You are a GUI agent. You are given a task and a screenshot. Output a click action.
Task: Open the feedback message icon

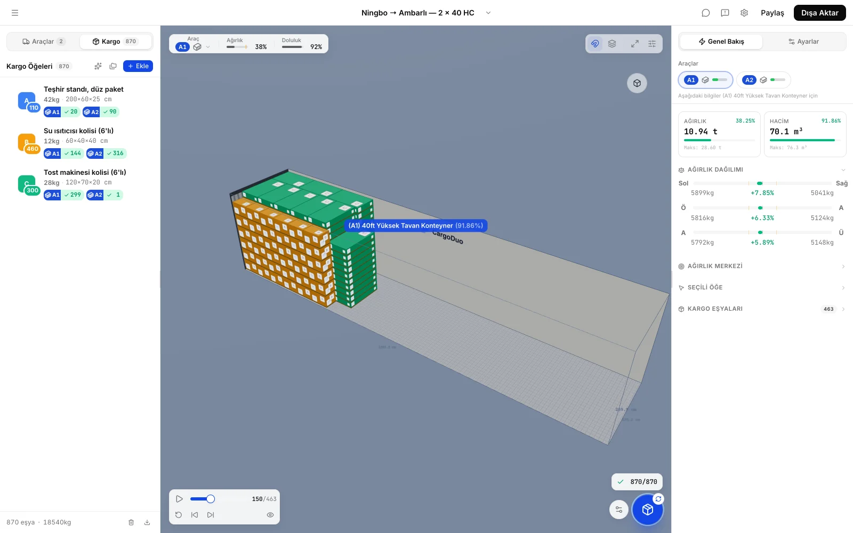pyautogui.click(x=725, y=13)
